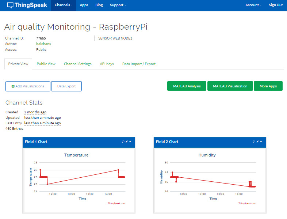Click the '460 Entries' text
Screen dimensions: 287x219
pyautogui.click(x=15, y=128)
